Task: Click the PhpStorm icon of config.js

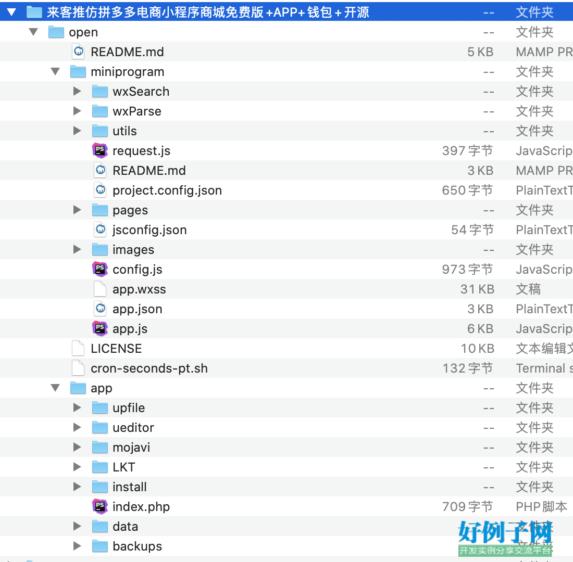Action: [x=100, y=269]
